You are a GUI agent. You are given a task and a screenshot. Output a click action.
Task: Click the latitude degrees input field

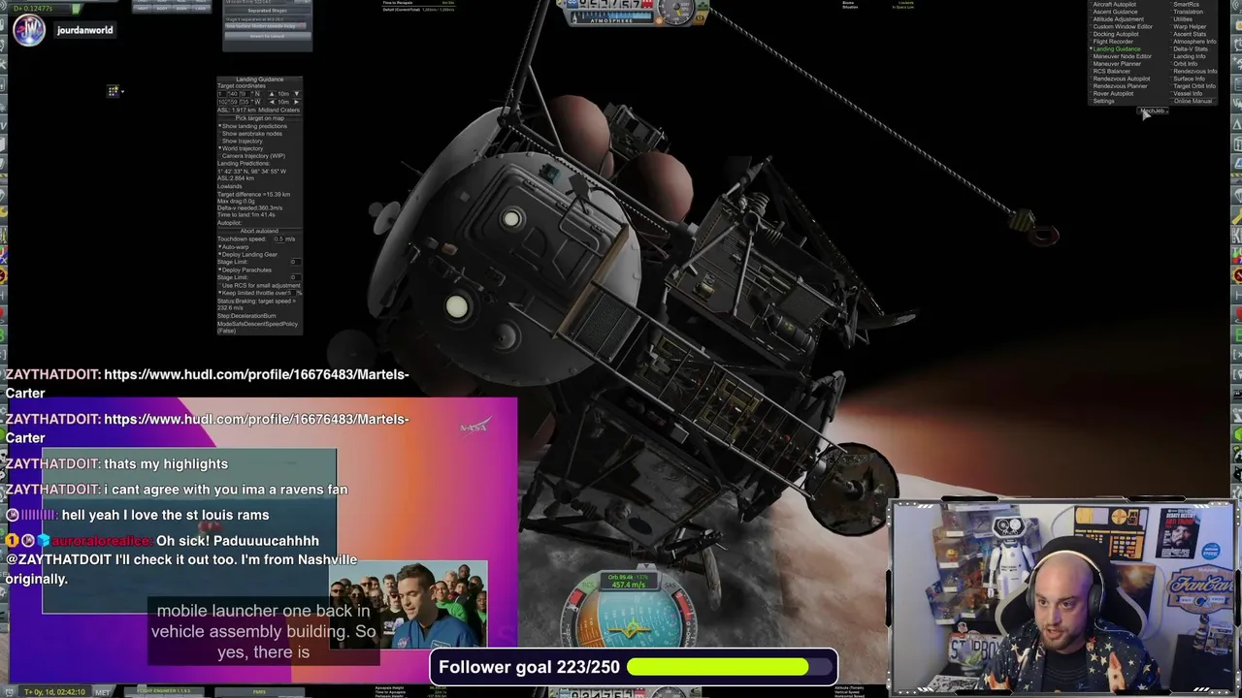[x=222, y=93]
